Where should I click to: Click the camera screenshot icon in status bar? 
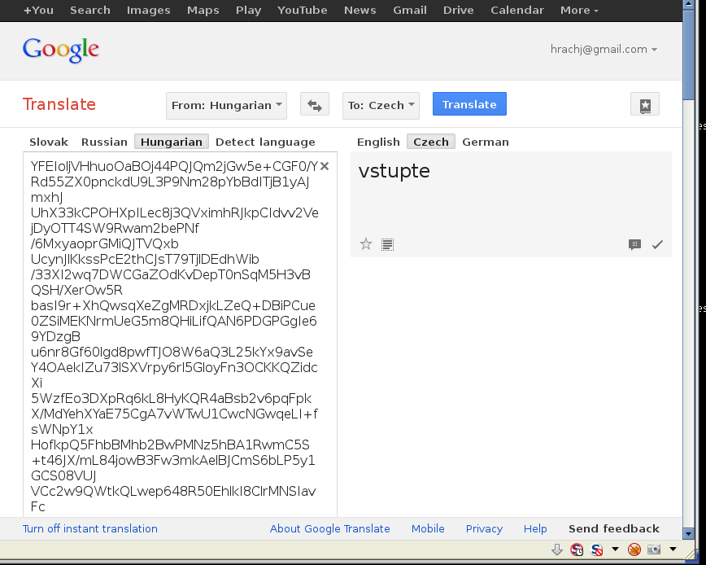tap(654, 550)
